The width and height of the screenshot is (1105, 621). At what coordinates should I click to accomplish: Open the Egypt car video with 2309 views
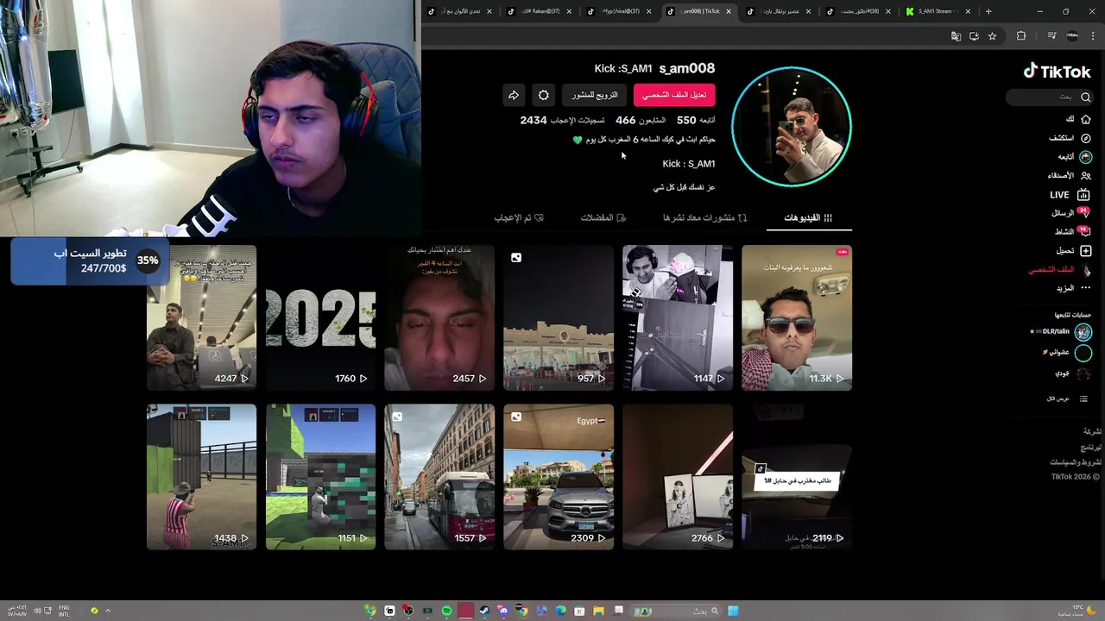tap(559, 477)
